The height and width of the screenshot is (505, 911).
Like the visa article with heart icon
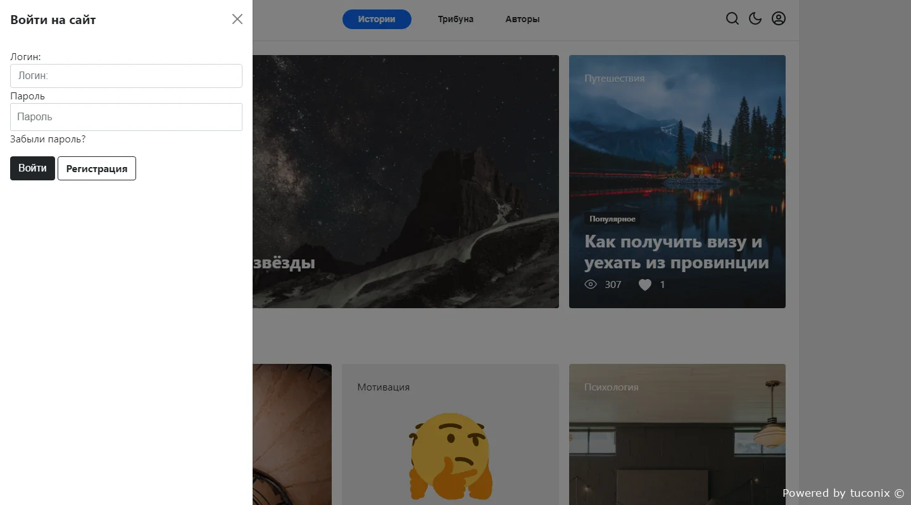pyautogui.click(x=644, y=285)
